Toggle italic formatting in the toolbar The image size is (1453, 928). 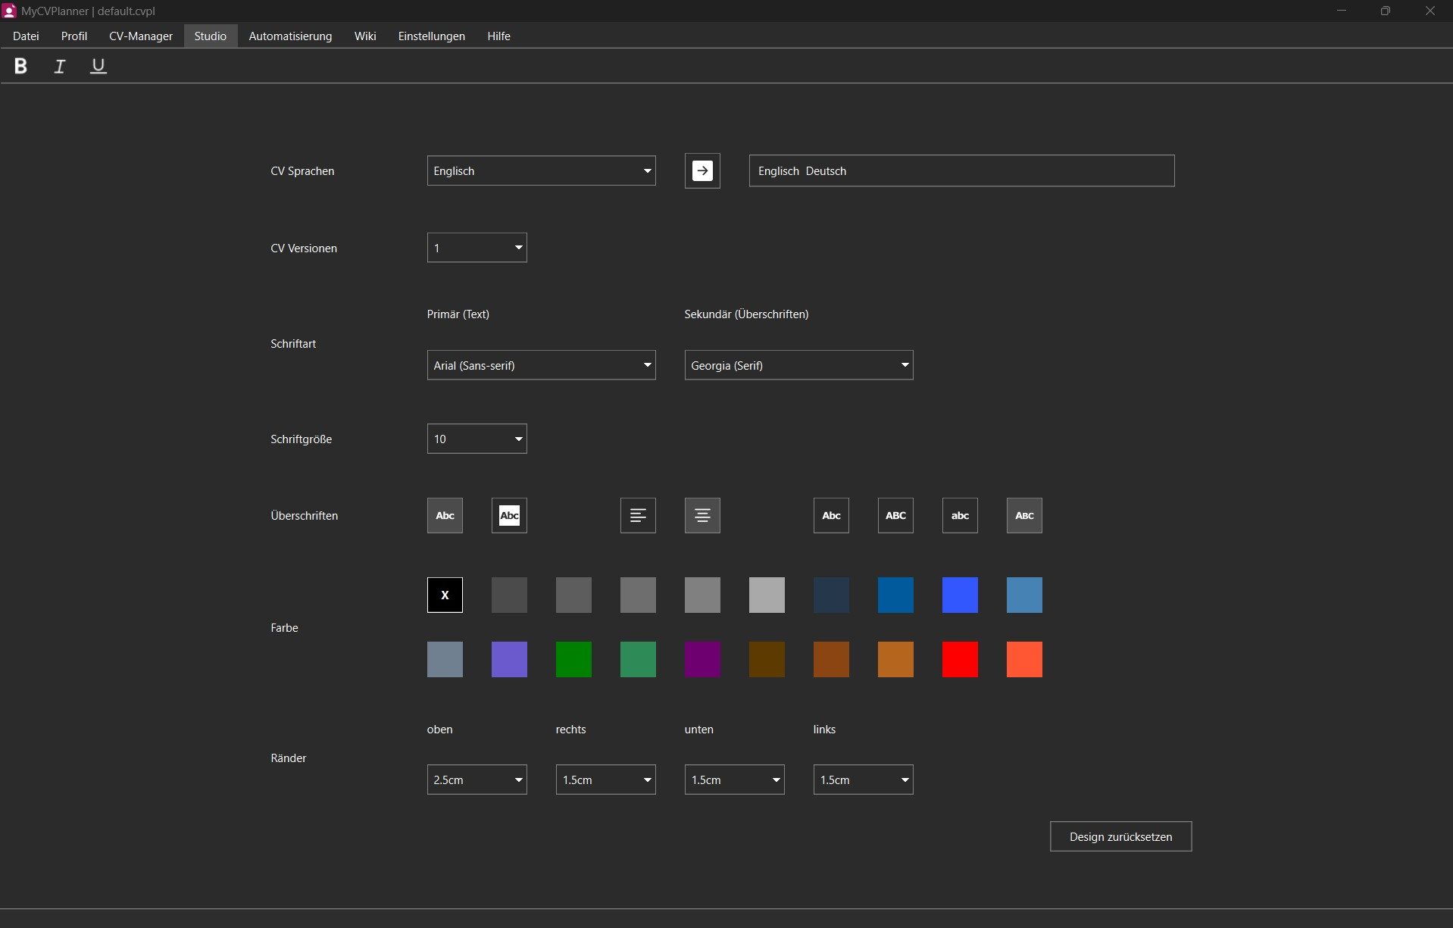tap(59, 66)
